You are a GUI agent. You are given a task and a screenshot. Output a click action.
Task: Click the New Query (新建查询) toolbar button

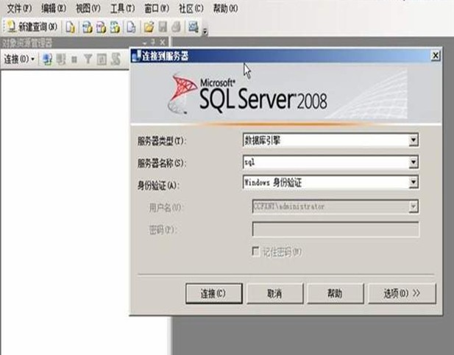[32, 26]
